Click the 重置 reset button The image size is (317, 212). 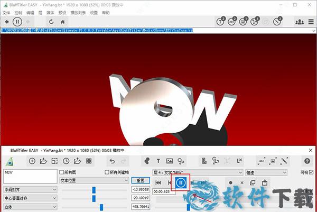pyautogui.click(x=140, y=180)
